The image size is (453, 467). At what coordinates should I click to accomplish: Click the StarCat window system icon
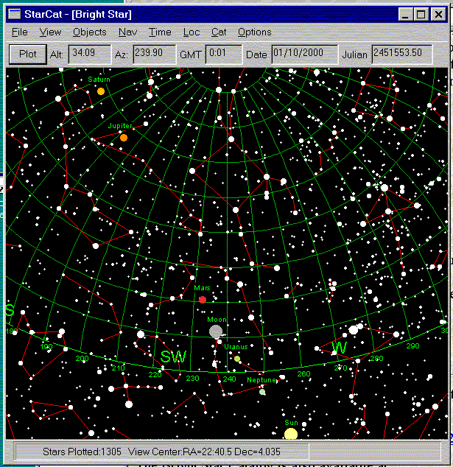(x=14, y=14)
